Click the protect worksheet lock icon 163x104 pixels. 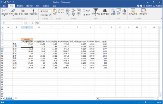click(x=133, y=11)
